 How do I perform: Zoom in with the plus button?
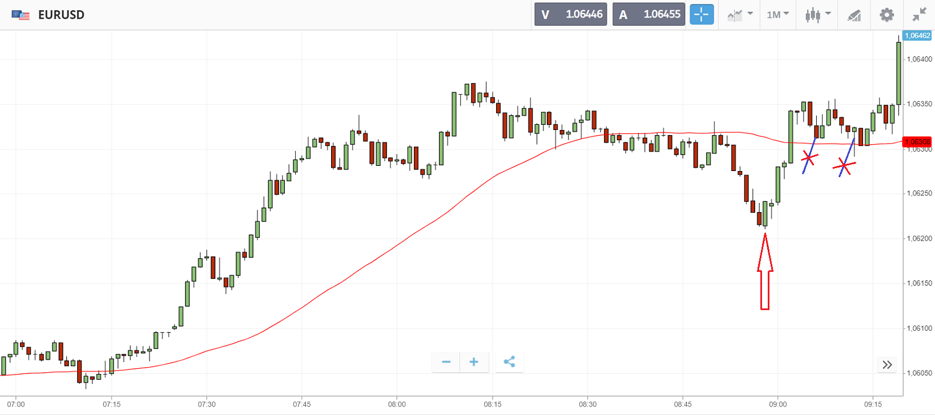[474, 362]
